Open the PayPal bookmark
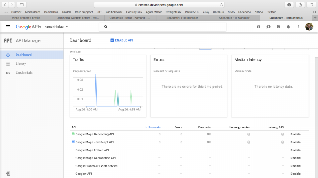Viewport: 318px width, 178px height. (x=66, y=12)
